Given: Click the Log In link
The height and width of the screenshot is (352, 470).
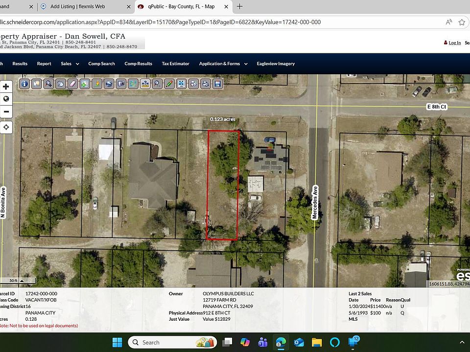Looking at the screenshot, I should coord(454,43).
